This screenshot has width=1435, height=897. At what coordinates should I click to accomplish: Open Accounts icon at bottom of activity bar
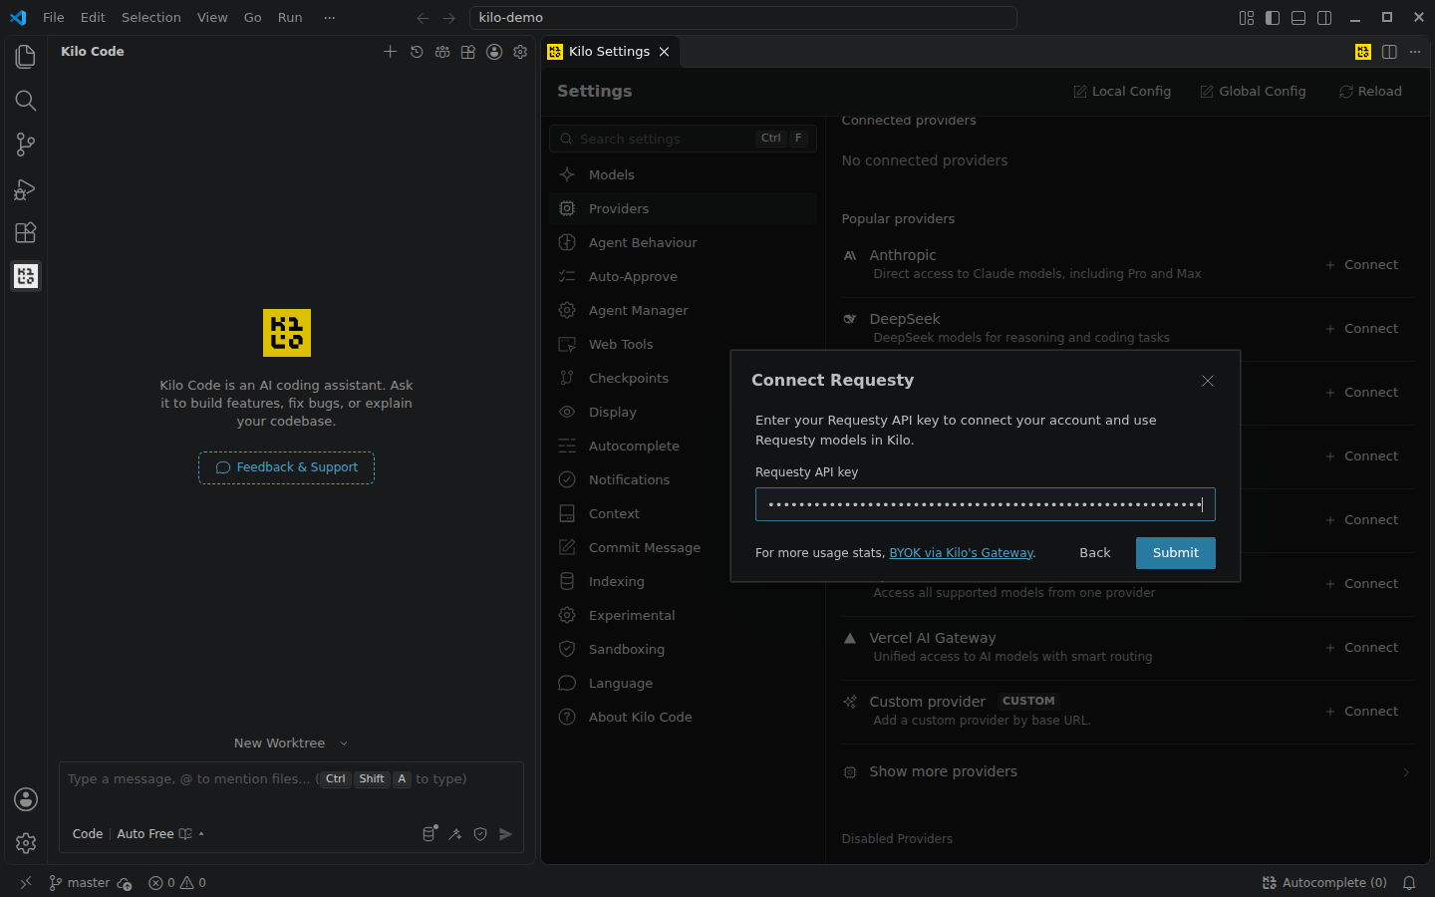(26, 799)
